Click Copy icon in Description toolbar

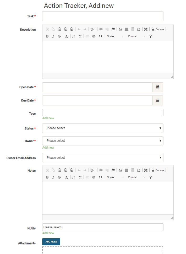pos(53,29)
